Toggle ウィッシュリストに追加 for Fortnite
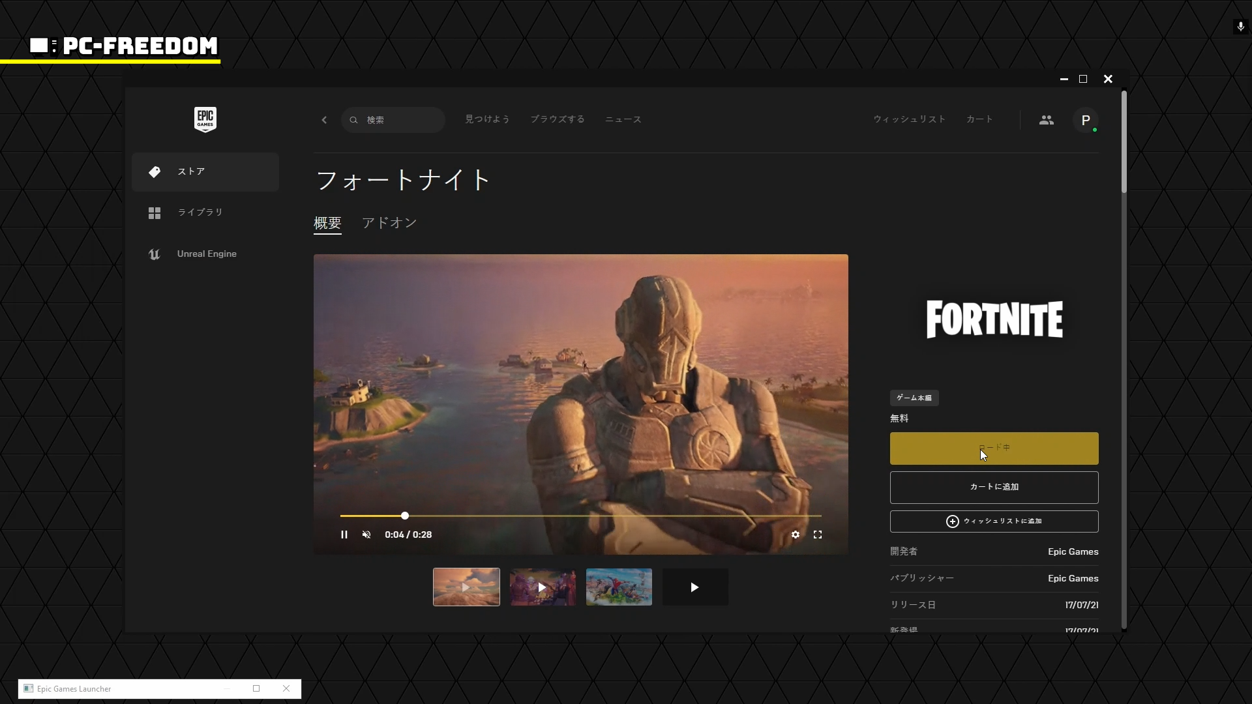 pos(994,521)
